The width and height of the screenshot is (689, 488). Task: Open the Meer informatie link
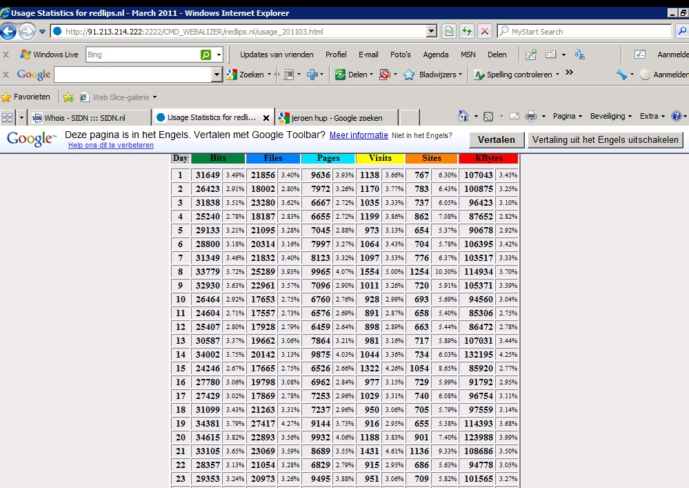[359, 135]
